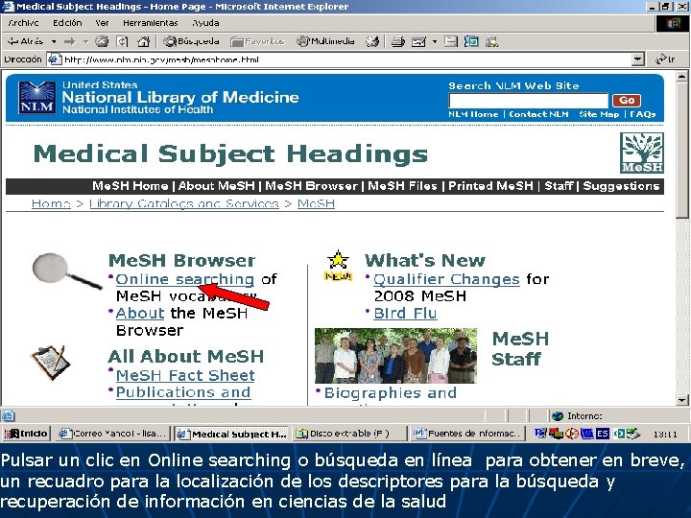The width and height of the screenshot is (691, 518).
Task: Click the Print icon in toolbar
Action: (398, 42)
